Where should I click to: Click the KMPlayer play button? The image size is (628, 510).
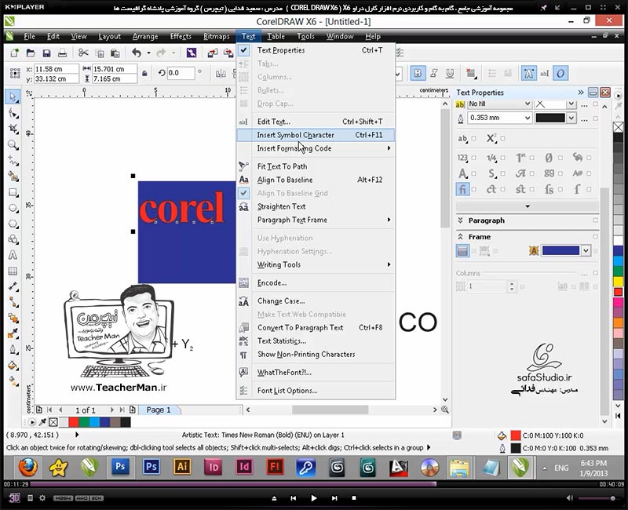[313, 498]
